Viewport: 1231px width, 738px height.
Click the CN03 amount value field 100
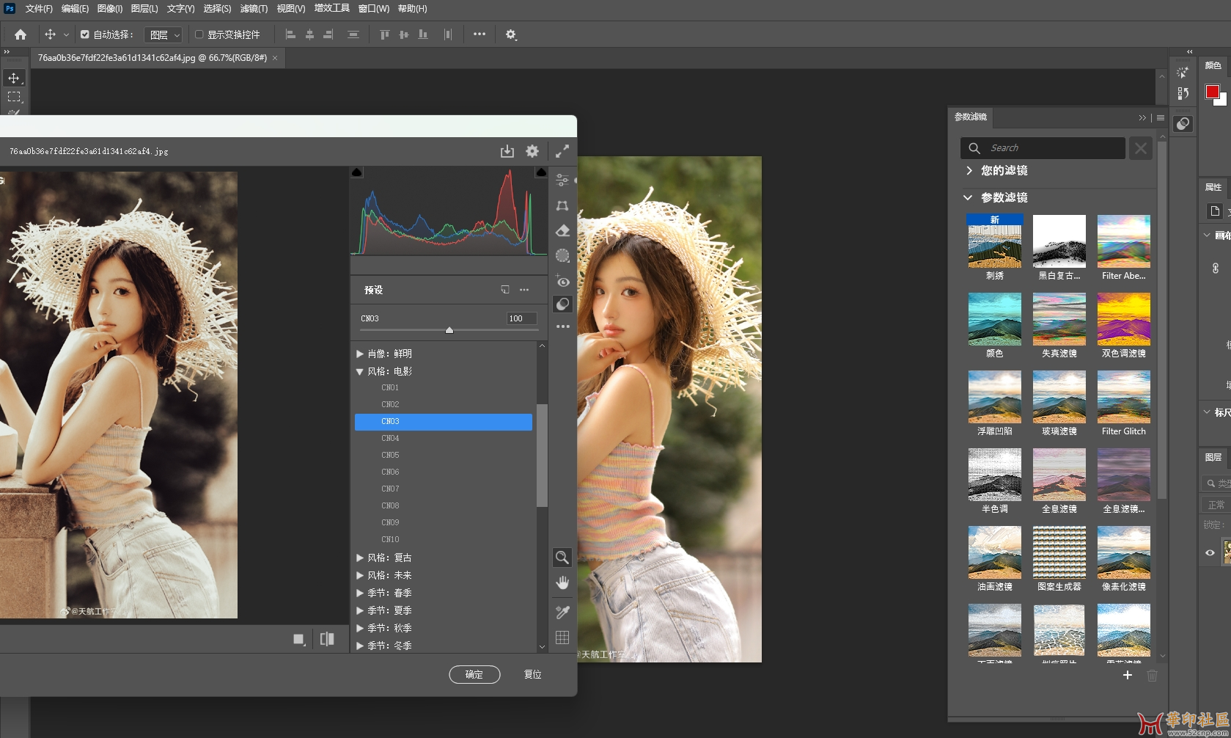(521, 318)
